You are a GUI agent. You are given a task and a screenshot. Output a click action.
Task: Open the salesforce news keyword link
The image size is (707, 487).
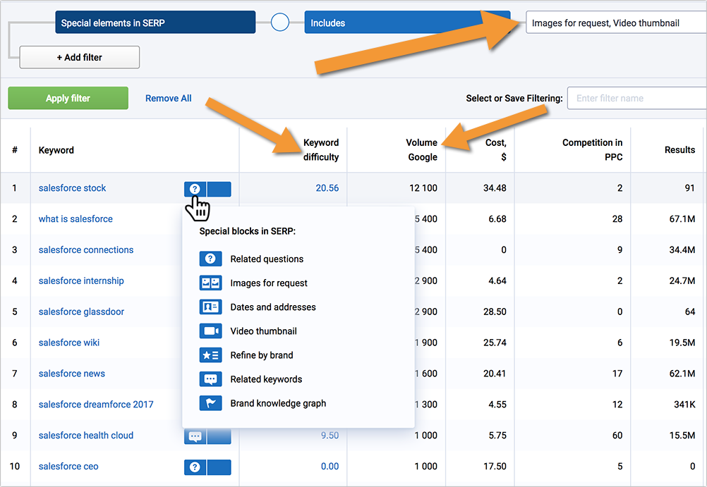pyautogui.click(x=72, y=374)
